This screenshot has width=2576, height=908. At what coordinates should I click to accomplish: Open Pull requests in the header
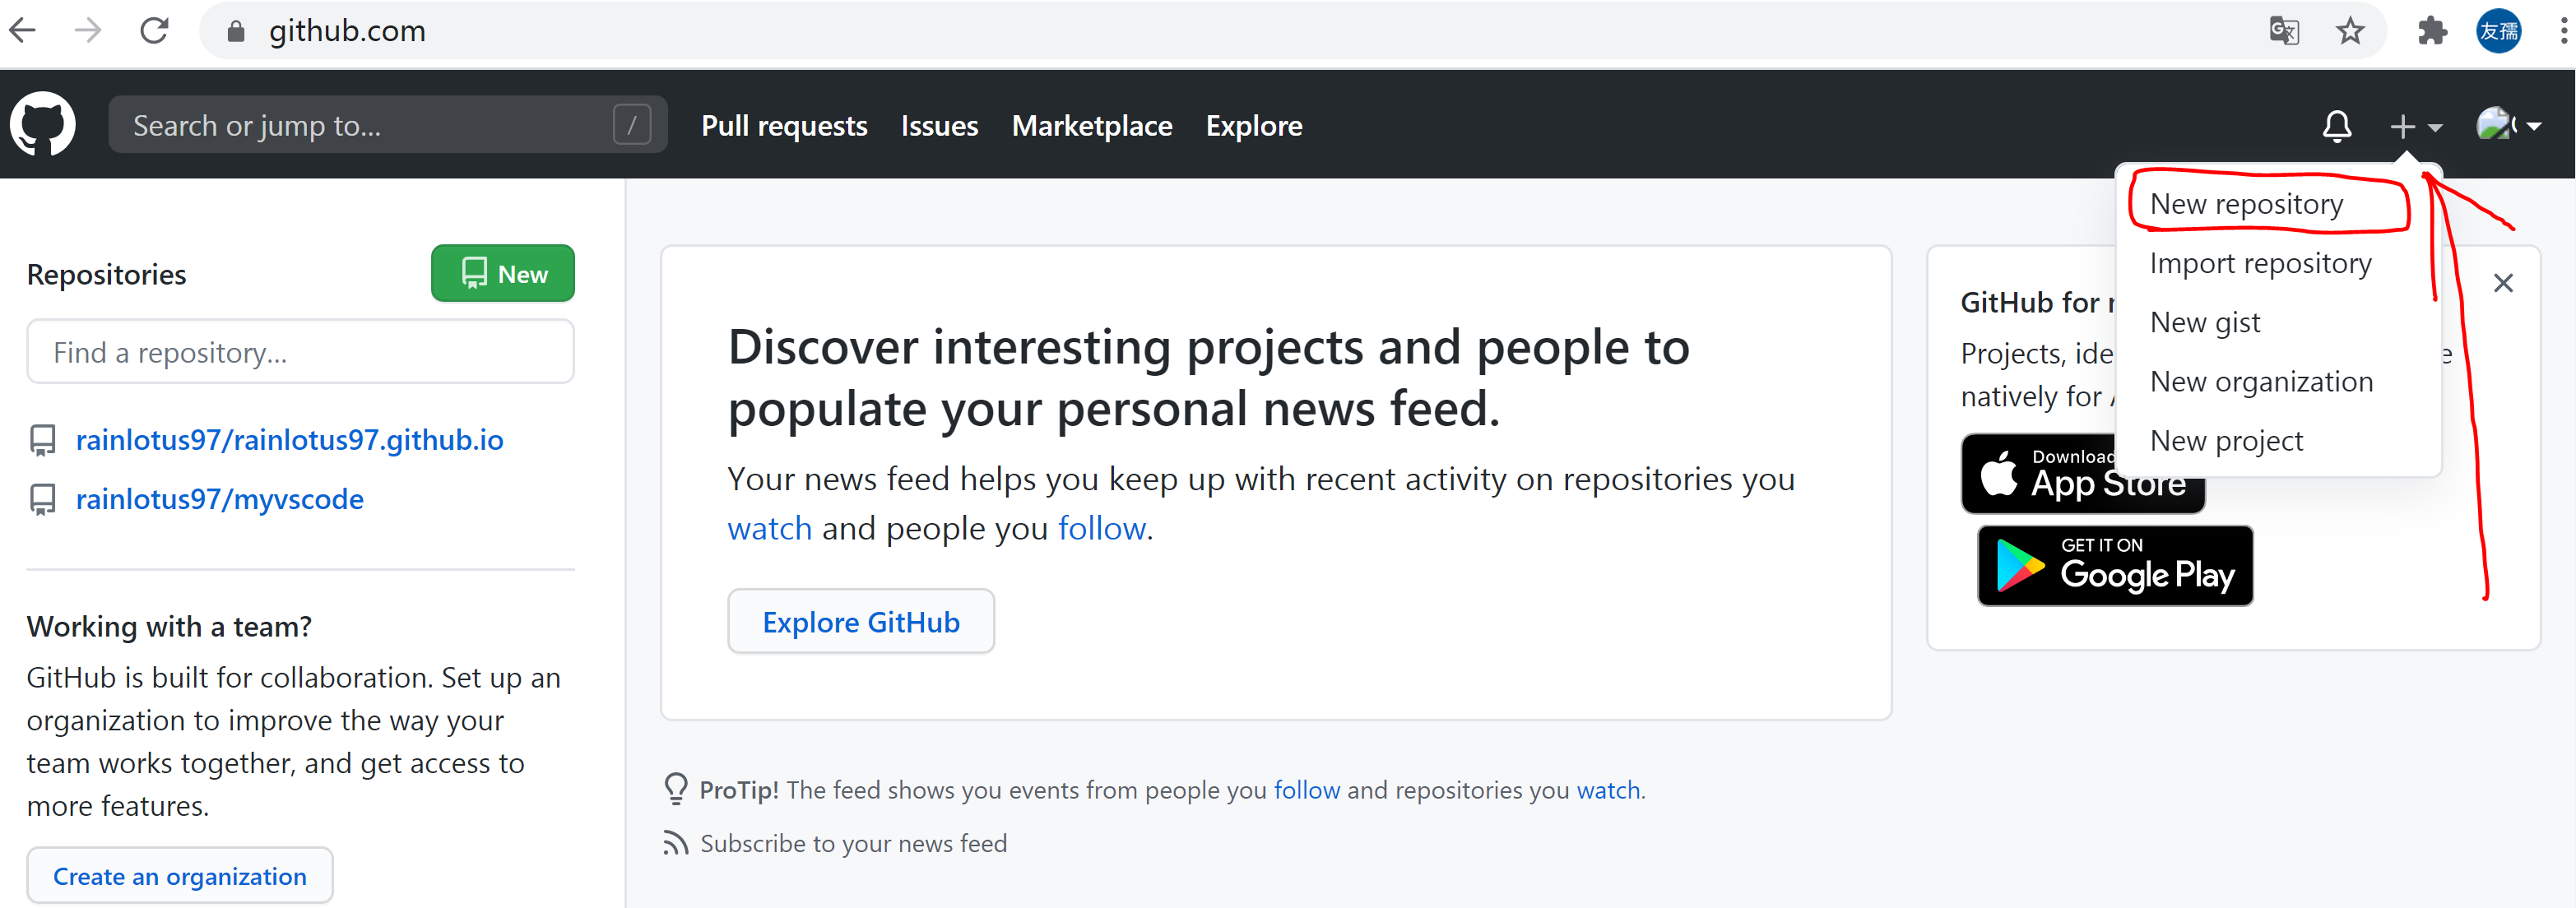click(784, 126)
